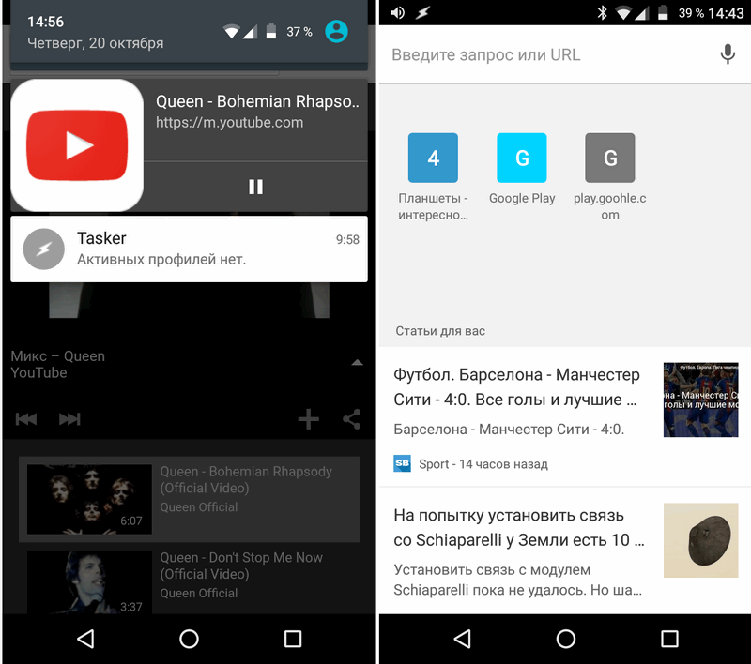Tap the 14:56 clock in notification shade
Viewport: 751px width, 664px height.
(45, 22)
